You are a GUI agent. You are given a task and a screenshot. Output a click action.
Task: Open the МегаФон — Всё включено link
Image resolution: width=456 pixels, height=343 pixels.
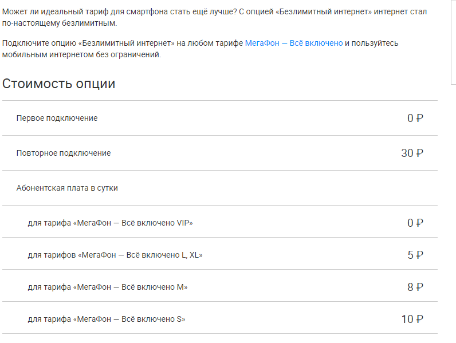click(x=294, y=43)
